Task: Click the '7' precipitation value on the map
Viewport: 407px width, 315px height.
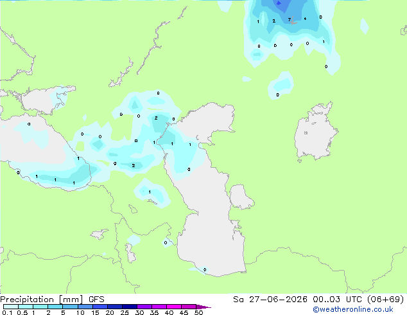Action: pos(289,19)
